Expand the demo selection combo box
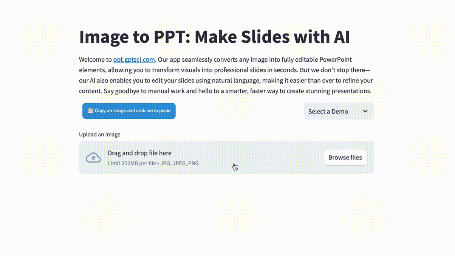The image size is (455, 256). (338, 111)
